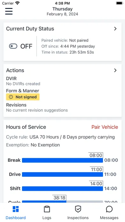Tap the battery indicator icon

point(120,3)
